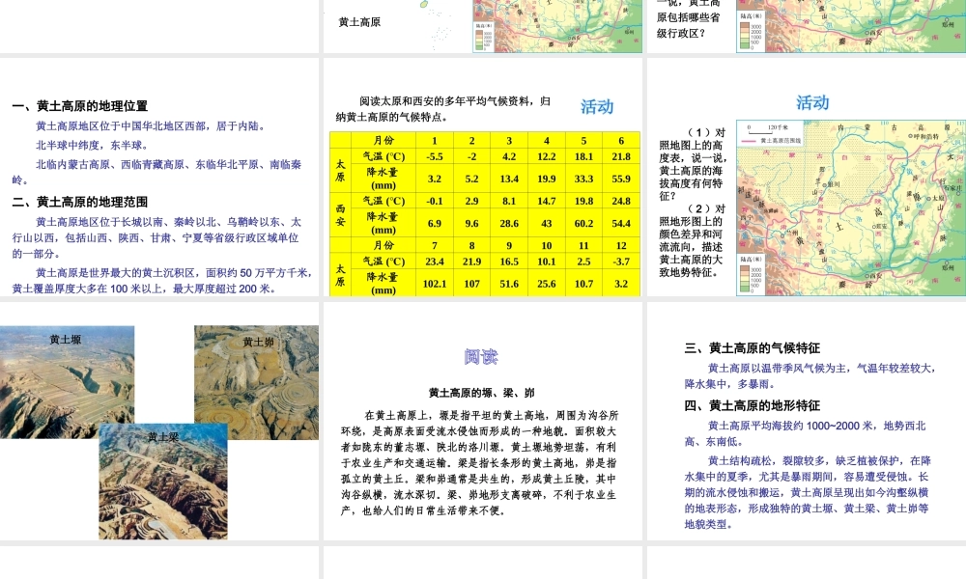Screen dimensions: 966x579
Task: Click the table cell showing 24.8
Action: (x=621, y=201)
